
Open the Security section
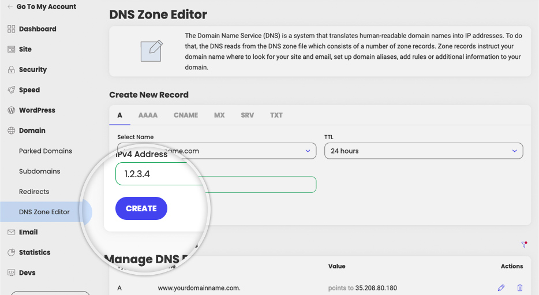pyautogui.click(x=33, y=69)
